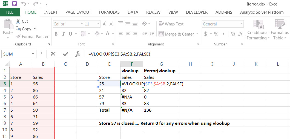This screenshot has height=139, width=290.
Task: Apply Percent Style format
Action: [216, 34]
